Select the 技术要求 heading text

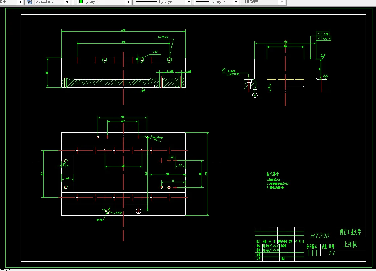coord(273,174)
